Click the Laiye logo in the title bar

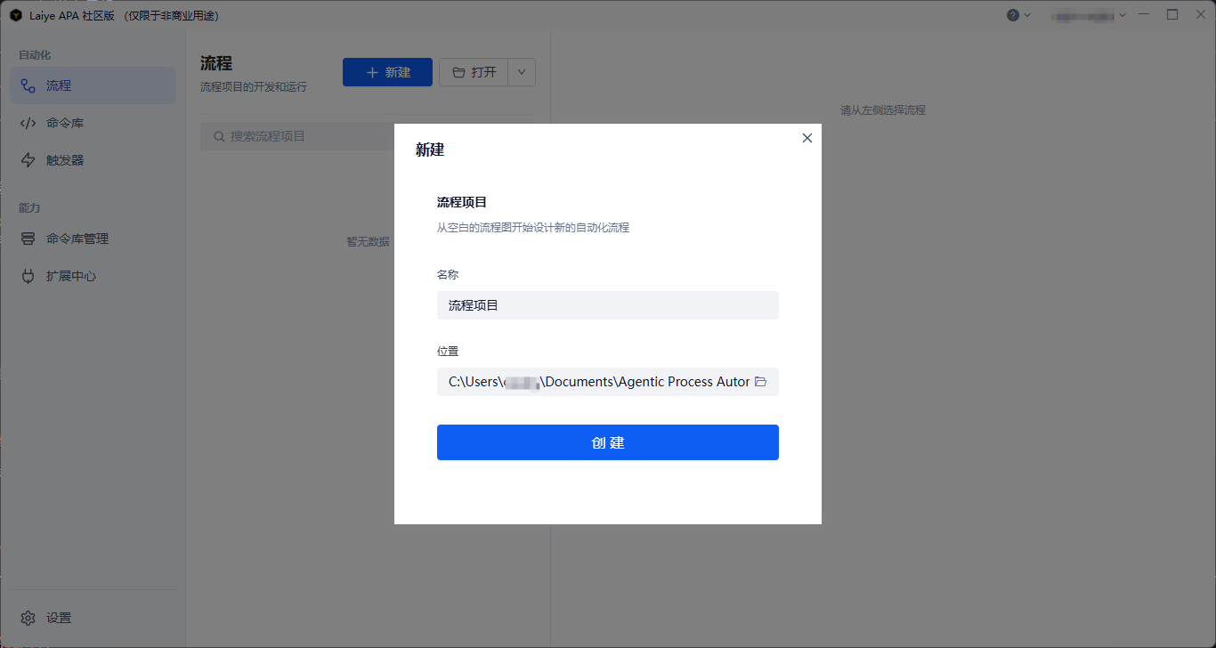16,15
